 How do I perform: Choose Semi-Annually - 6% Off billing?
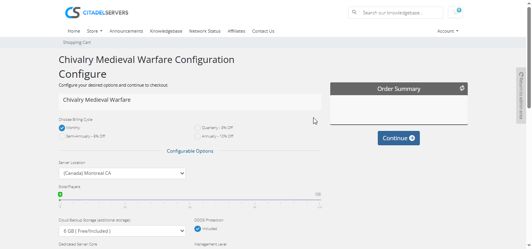click(x=62, y=136)
